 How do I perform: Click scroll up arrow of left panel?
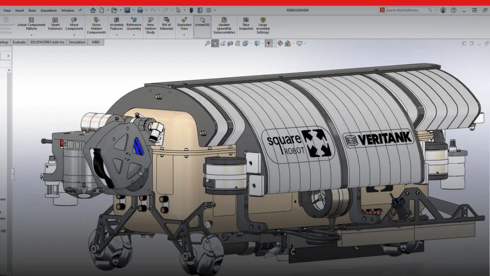(x=9, y=70)
